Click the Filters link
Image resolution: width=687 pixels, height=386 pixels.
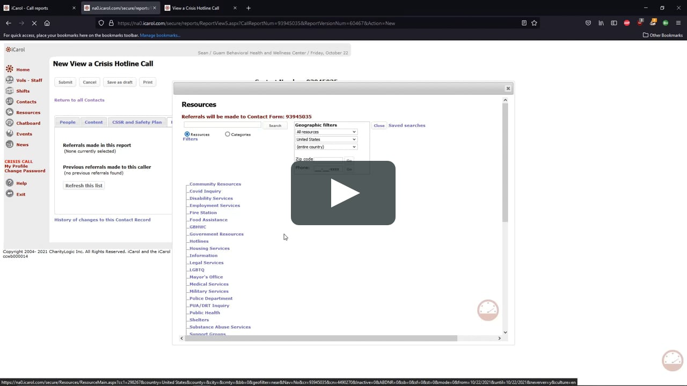coord(190,139)
